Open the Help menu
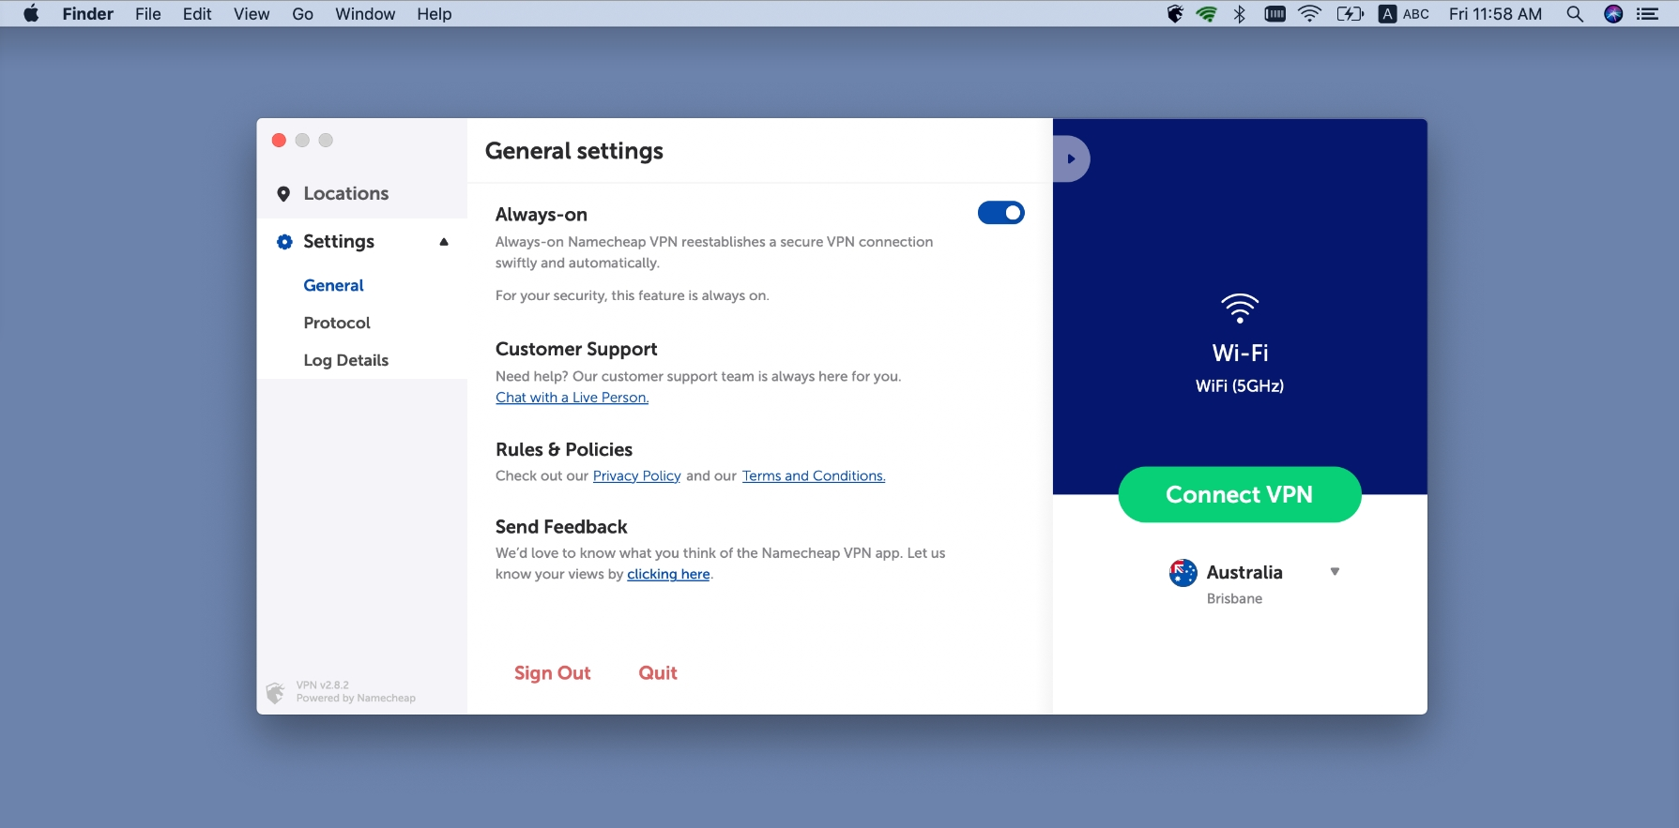Viewport: 1679px width, 828px height. [x=435, y=14]
